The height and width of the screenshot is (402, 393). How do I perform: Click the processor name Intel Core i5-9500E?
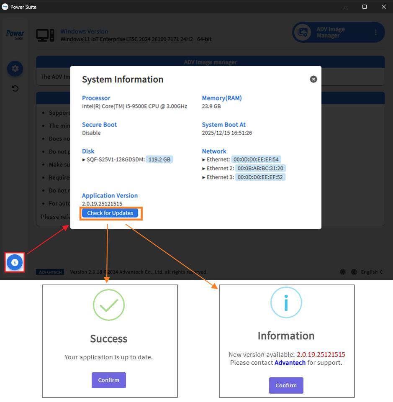click(135, 106)
